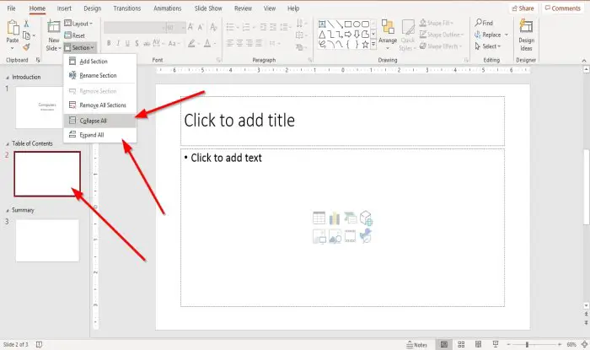Image resolution: width=590 pixels, height=350 pixels.
Task: Click Decrease List Level indent icon
Action: pos(263,27)
